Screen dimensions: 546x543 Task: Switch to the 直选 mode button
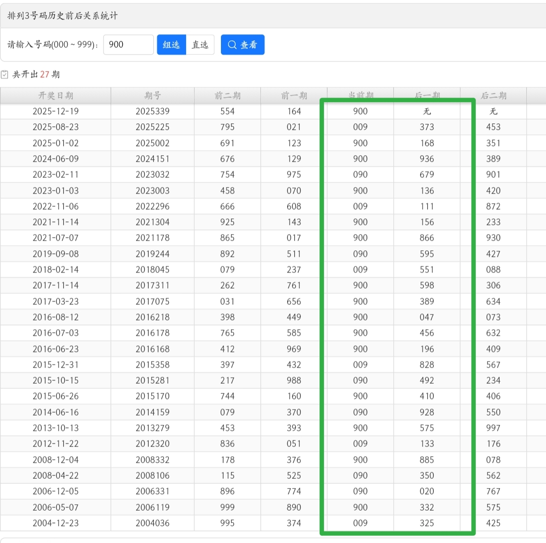[200, 44]
